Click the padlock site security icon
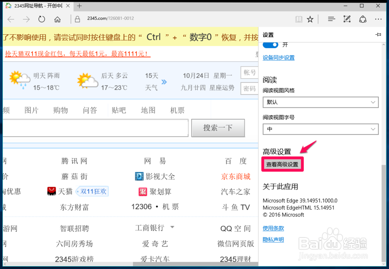The width and height of the screenshot is (389, 269). coord(77,19)
